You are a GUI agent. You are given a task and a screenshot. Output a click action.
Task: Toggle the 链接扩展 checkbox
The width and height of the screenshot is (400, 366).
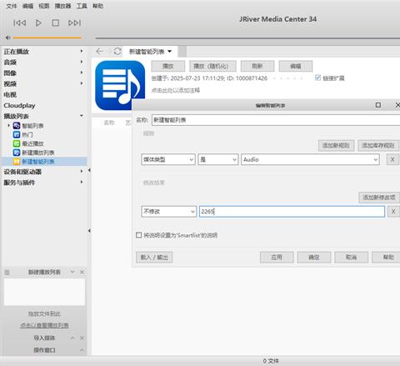(x=318, y=78)
